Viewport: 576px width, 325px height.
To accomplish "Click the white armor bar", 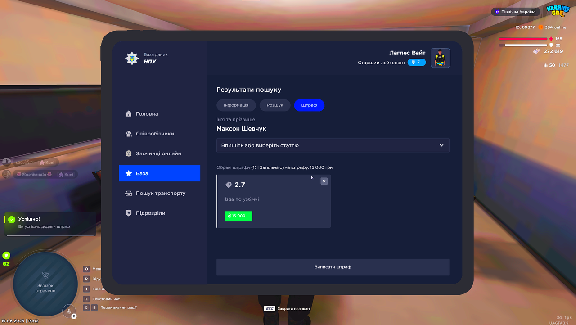I will coord(523,45).
